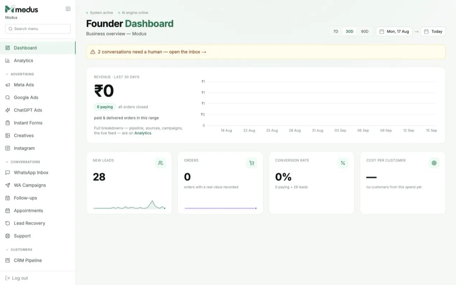Screen dimensions: 456x285
Task: Select the 30D time range
Action: (x=349, y=32)
